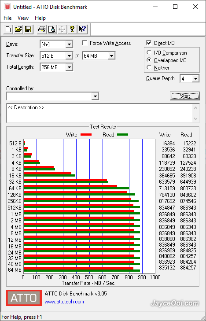Click the ATTO logo image
206x321 pixels.
tap(24, 298)
